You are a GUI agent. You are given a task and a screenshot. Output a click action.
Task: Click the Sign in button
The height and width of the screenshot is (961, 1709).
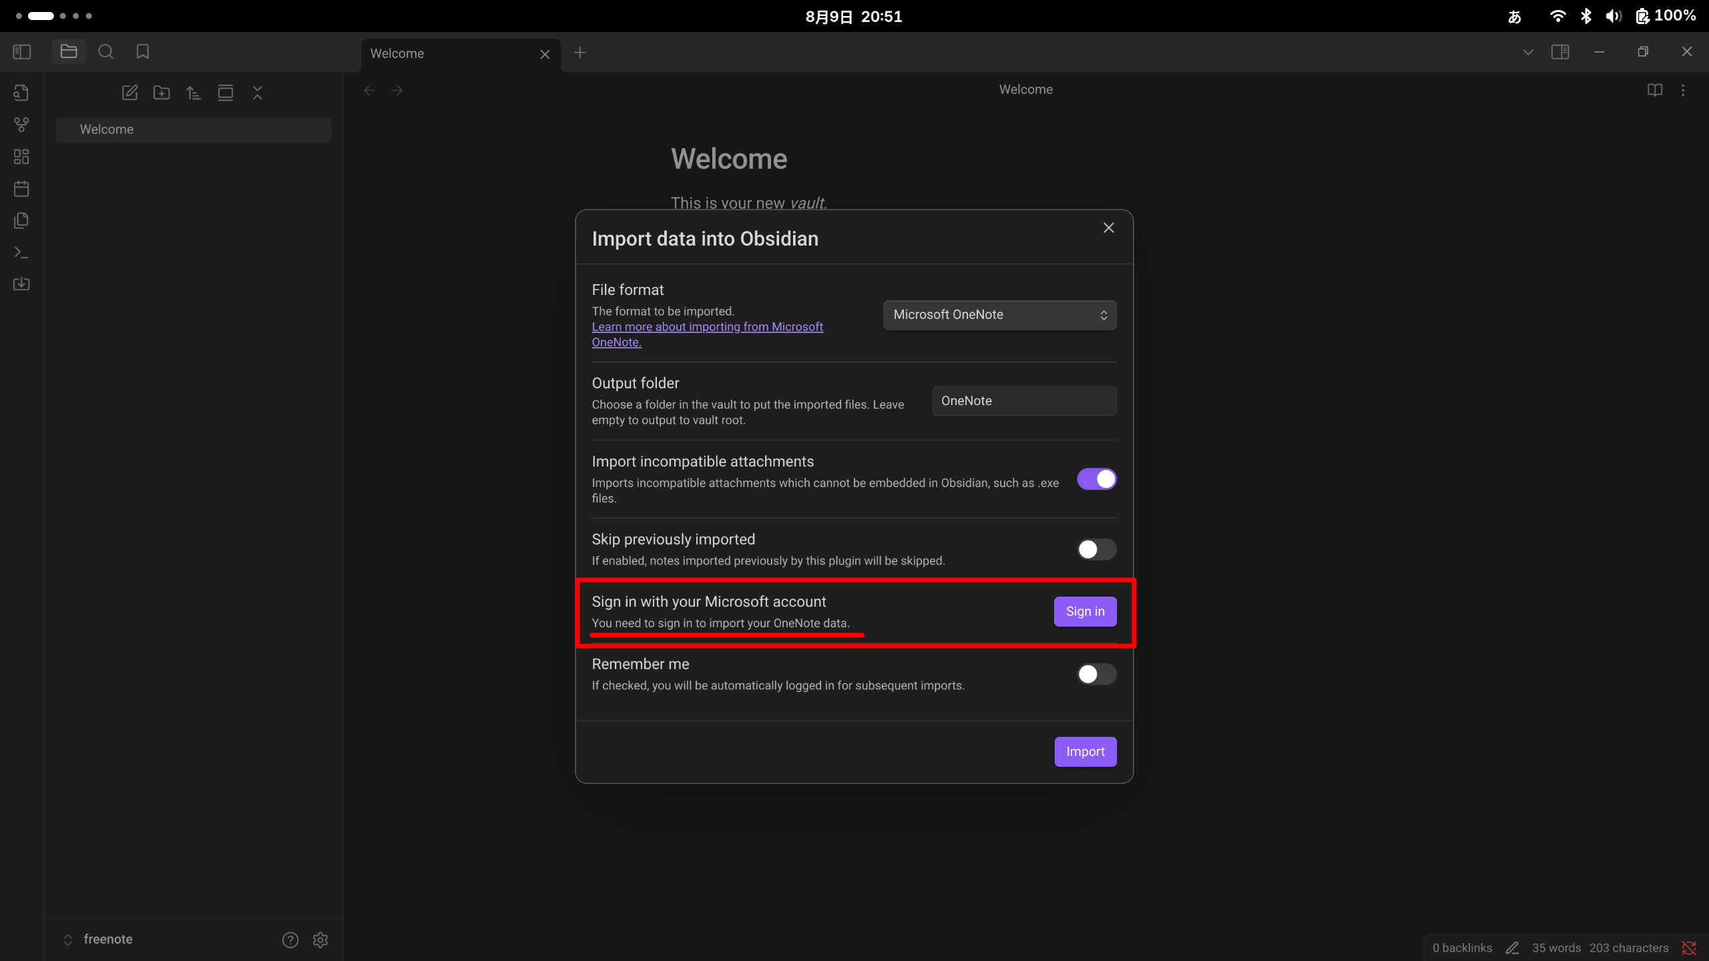tap(1085, 611)
